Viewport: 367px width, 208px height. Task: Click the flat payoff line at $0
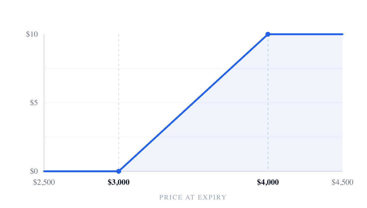(81, 171)
